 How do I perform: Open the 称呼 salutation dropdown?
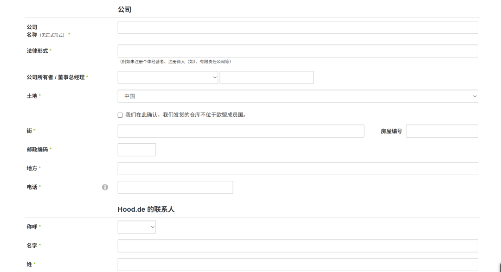(136, 227)
